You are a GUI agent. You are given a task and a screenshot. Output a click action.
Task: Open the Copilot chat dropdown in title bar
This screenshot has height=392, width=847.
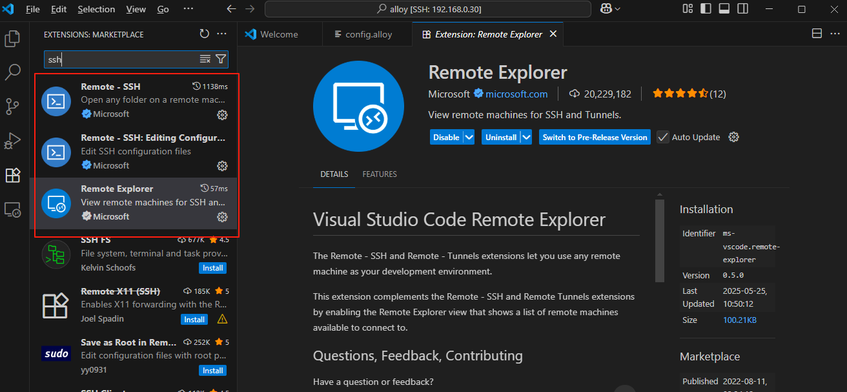click(618, 9)
